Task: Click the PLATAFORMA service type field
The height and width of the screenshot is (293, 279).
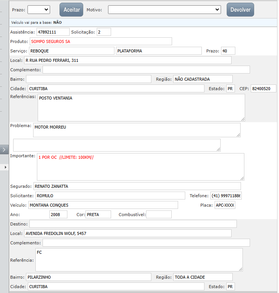Action: [x=159, y=51]
